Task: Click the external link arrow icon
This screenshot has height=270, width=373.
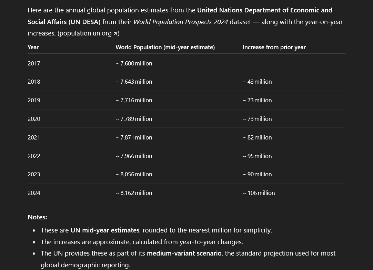Action: [x=115, y=34]
